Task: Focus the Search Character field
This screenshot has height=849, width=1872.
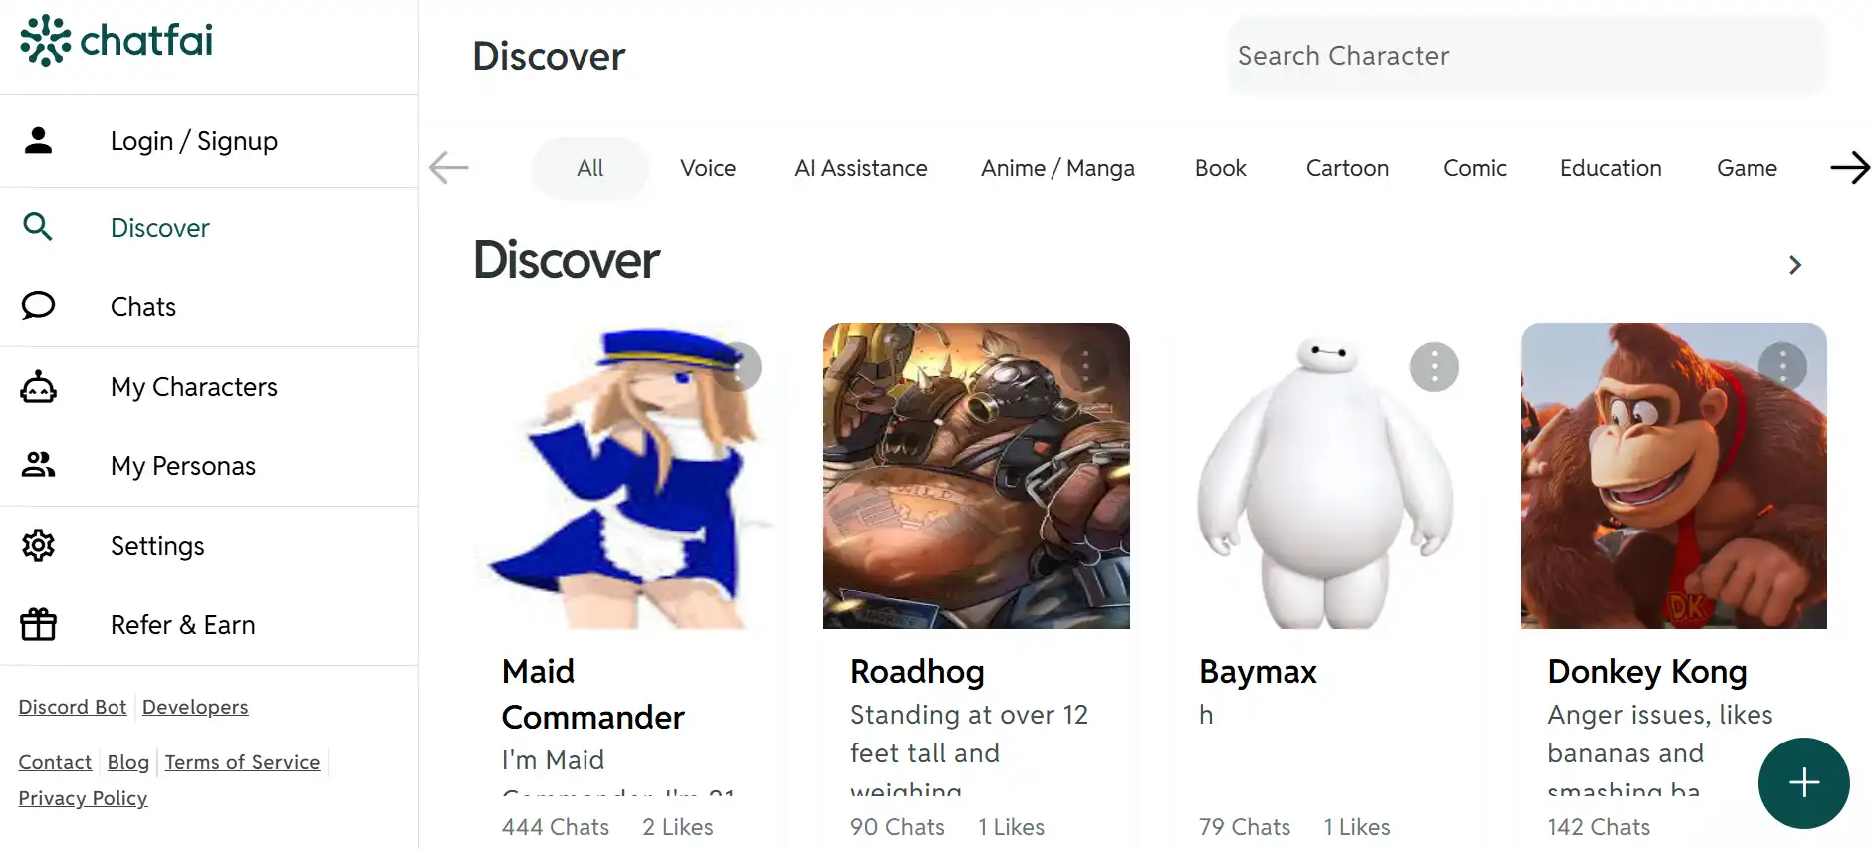Action: coord(1527,56)
